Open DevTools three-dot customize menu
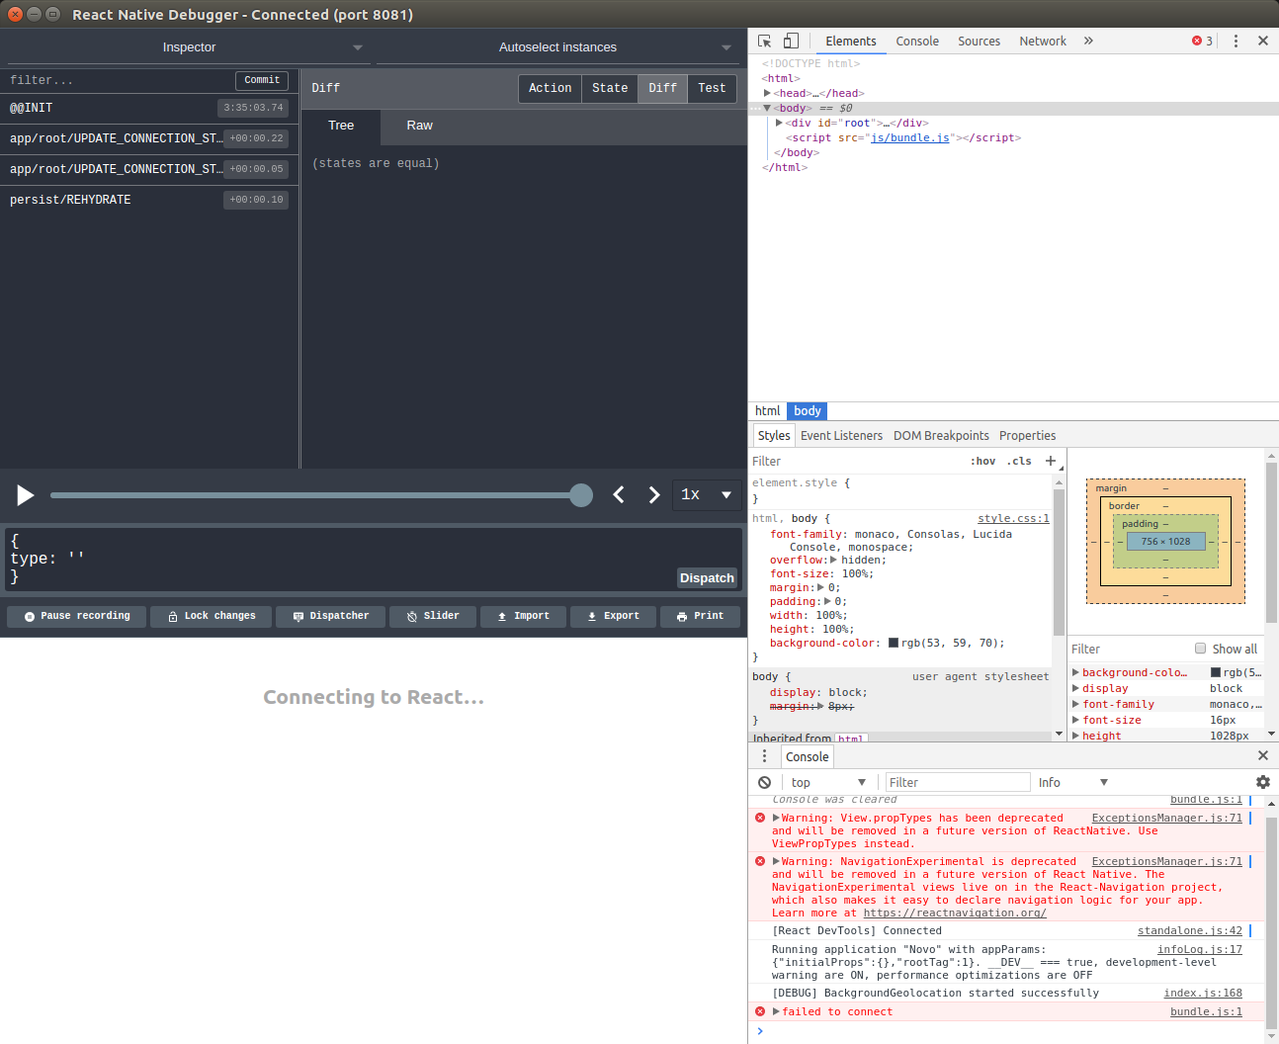The height and width of the screenshot is (1044, 1279). (1236, 41)
